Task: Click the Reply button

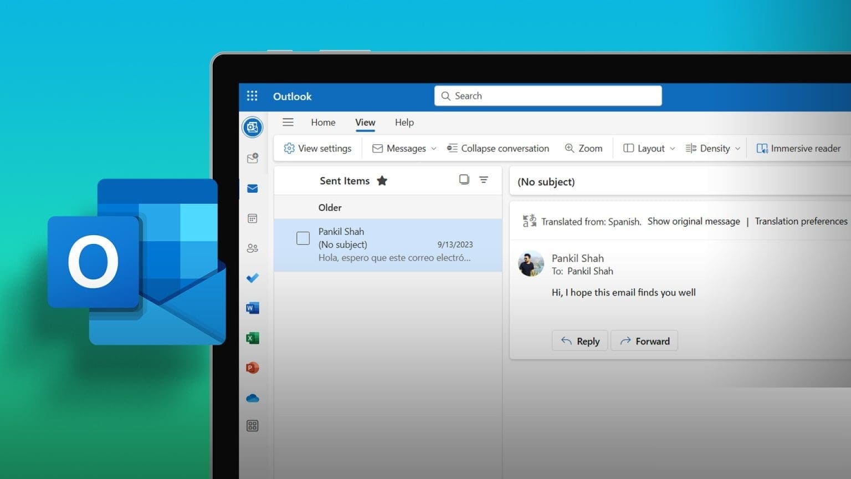Action: [580, 341]
